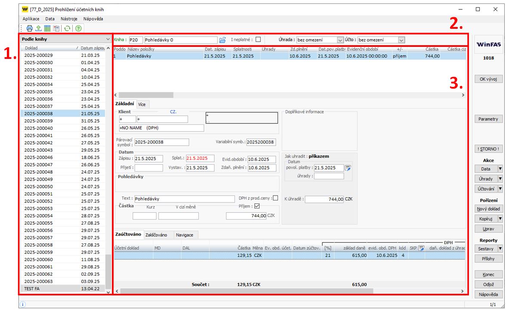Image resolution: width=506 pixels, height=310 pixels.
Task: Open the Účto filter dropdown
Action: 401,40
